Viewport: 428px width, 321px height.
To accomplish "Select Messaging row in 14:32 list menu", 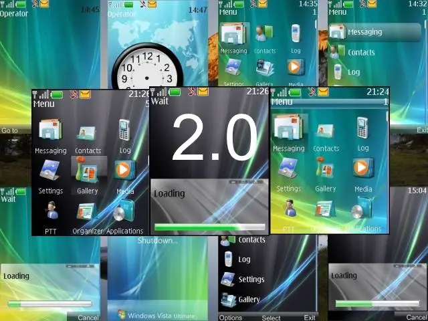I will (x=374, y=32).
